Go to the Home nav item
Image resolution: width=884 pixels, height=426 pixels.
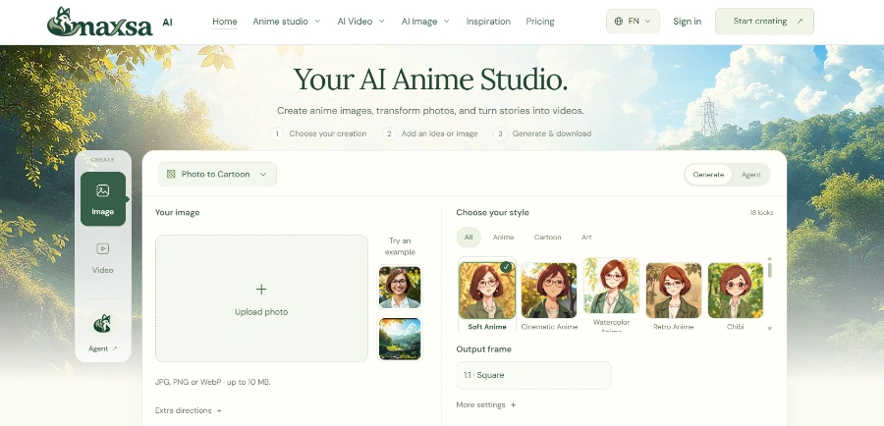(224, 22)
